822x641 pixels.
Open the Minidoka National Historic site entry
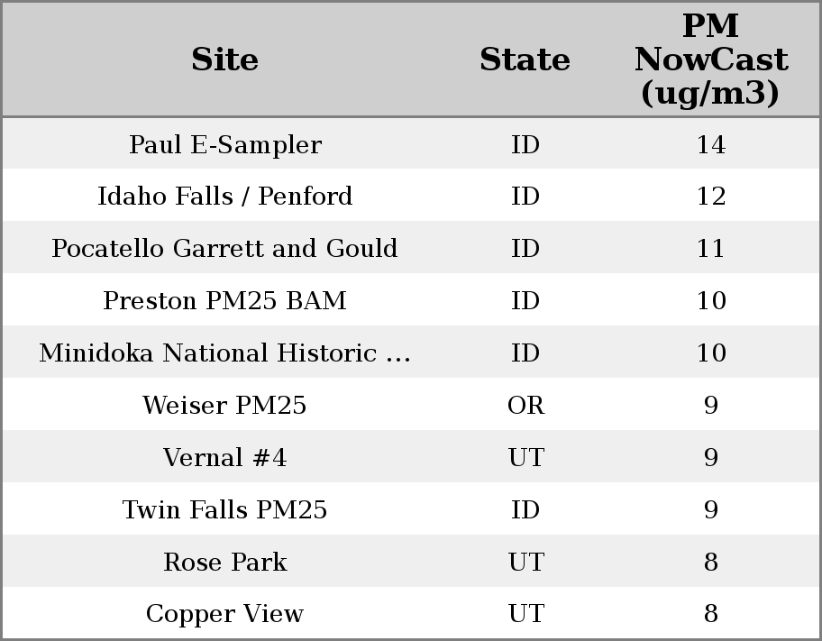coord(224,353)
